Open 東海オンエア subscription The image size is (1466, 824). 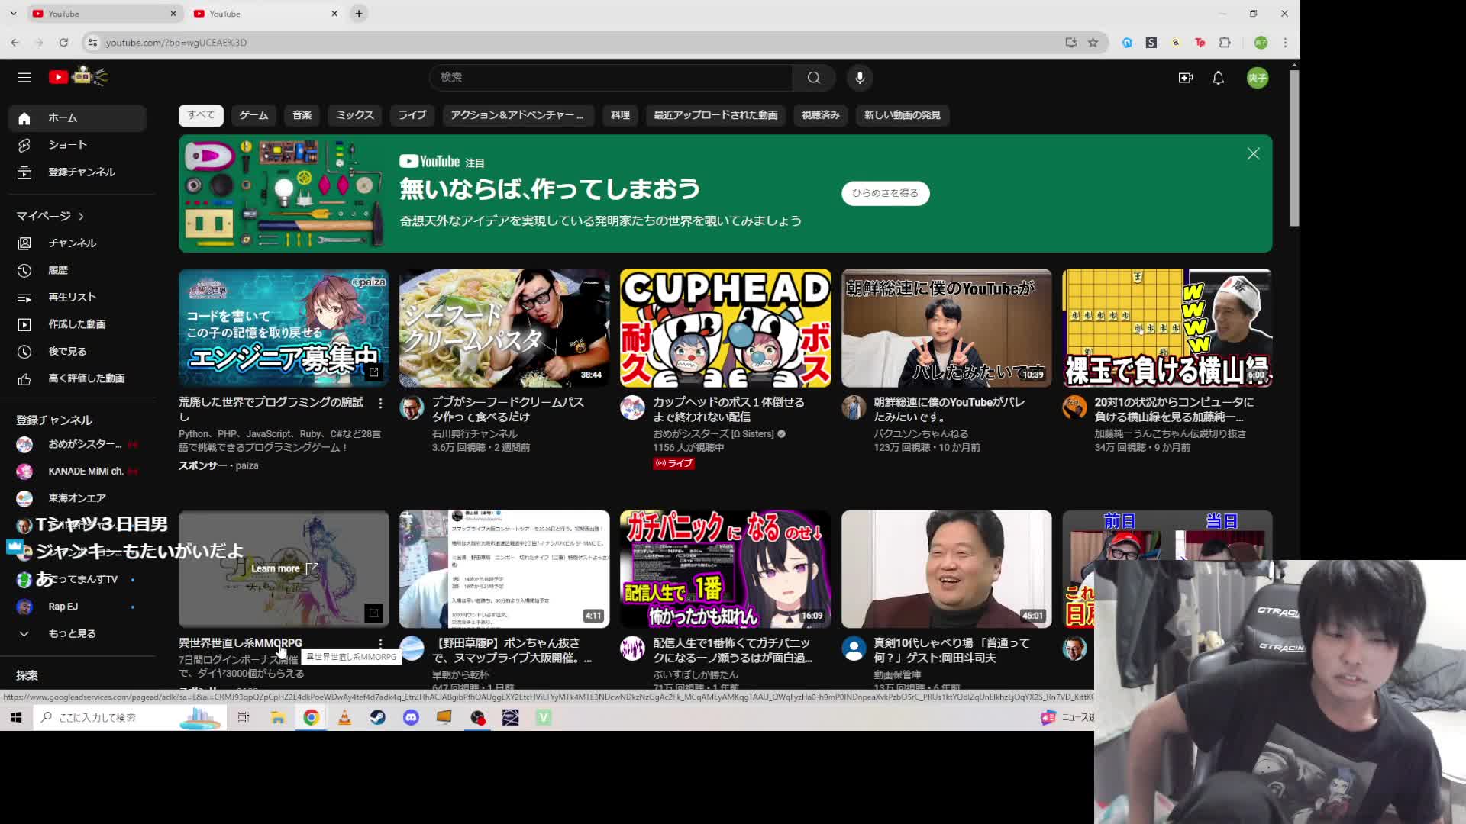tap(77, 498)
